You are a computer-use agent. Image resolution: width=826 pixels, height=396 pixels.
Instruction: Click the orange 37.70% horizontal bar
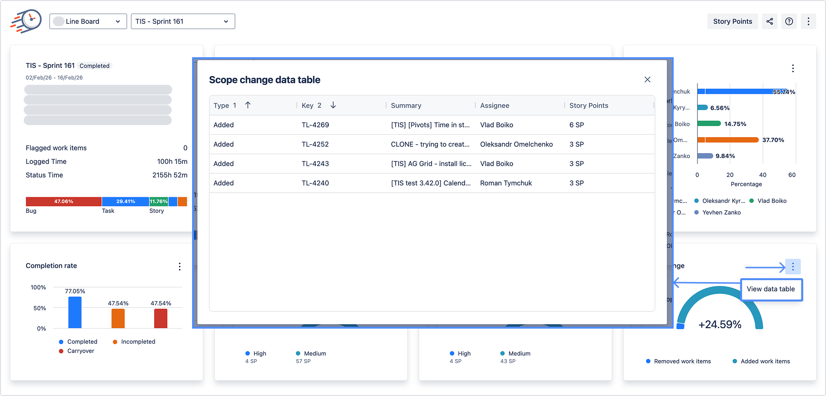click(728, 140)
